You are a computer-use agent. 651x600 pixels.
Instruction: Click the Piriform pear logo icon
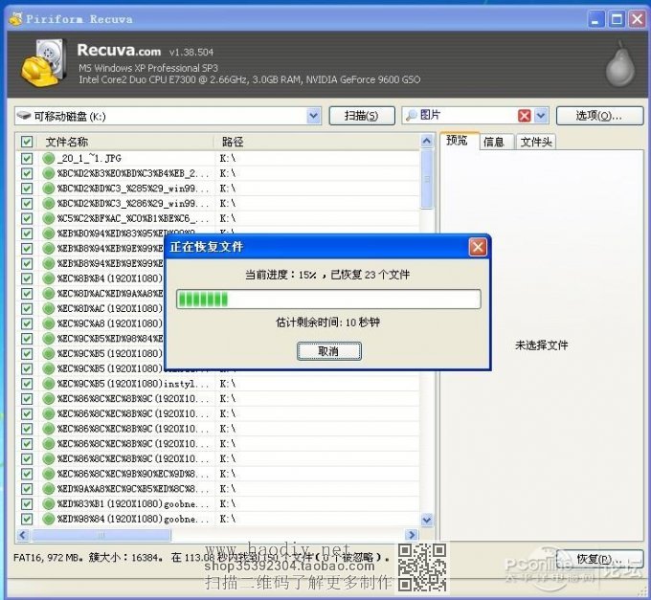[618, 63]
